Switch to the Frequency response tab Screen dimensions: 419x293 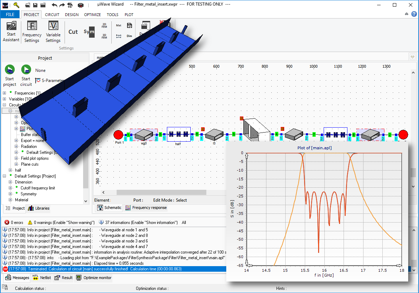pyautogui.click(x=146, y=208)
